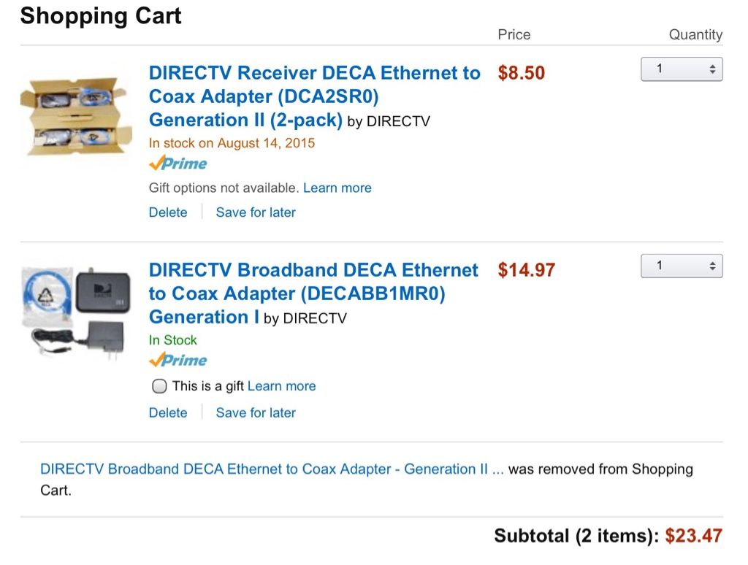The image size is (748, 565).
Task: Open quantity dropdown for the $8.50 item
Action: point(682,69)
